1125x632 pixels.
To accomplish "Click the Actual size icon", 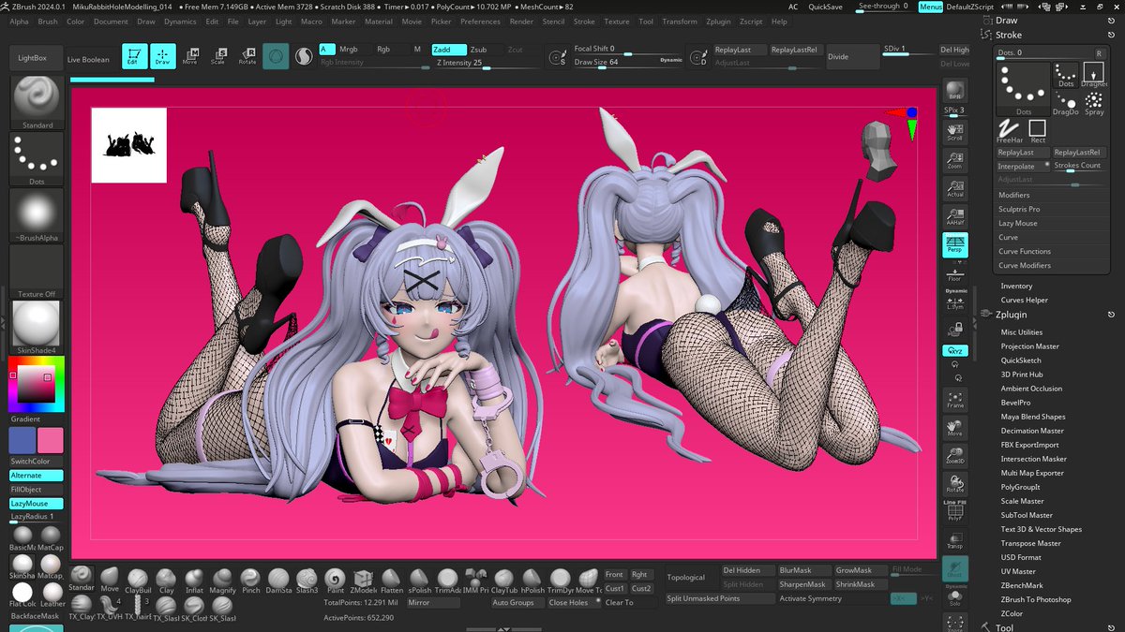I will point(955,190).
